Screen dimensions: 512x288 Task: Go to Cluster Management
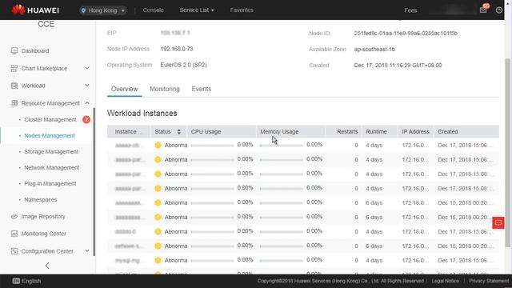(x=50, y=119)
